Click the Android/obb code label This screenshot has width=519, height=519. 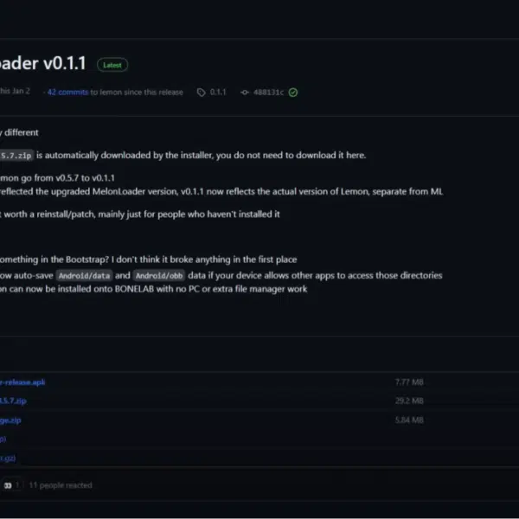(x=159, y=276)
